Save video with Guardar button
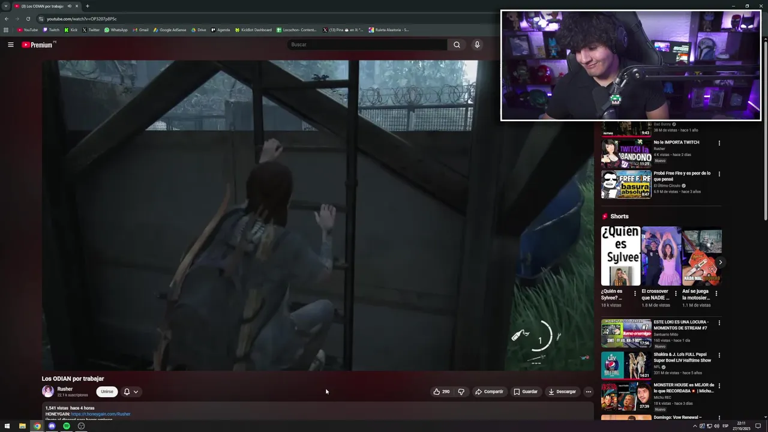This screenshot has width=768, height=432. [526, 392]
